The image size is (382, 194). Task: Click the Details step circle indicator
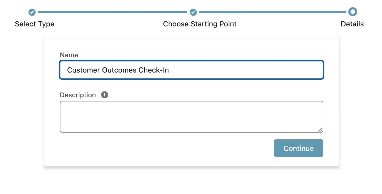click(x=353, y=12)
